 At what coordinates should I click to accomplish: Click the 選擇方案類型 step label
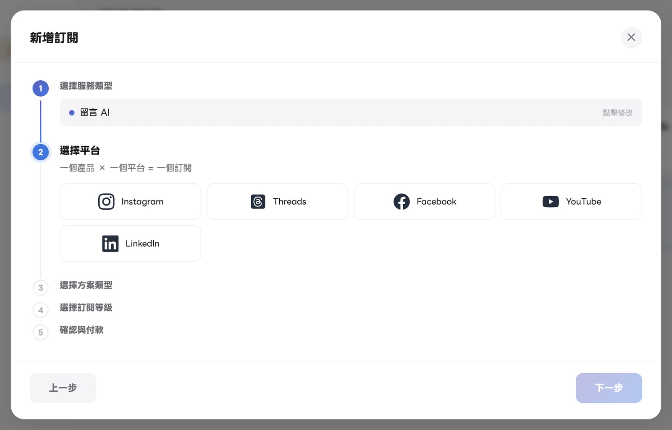pyautogui.click(x=86, y=285)
